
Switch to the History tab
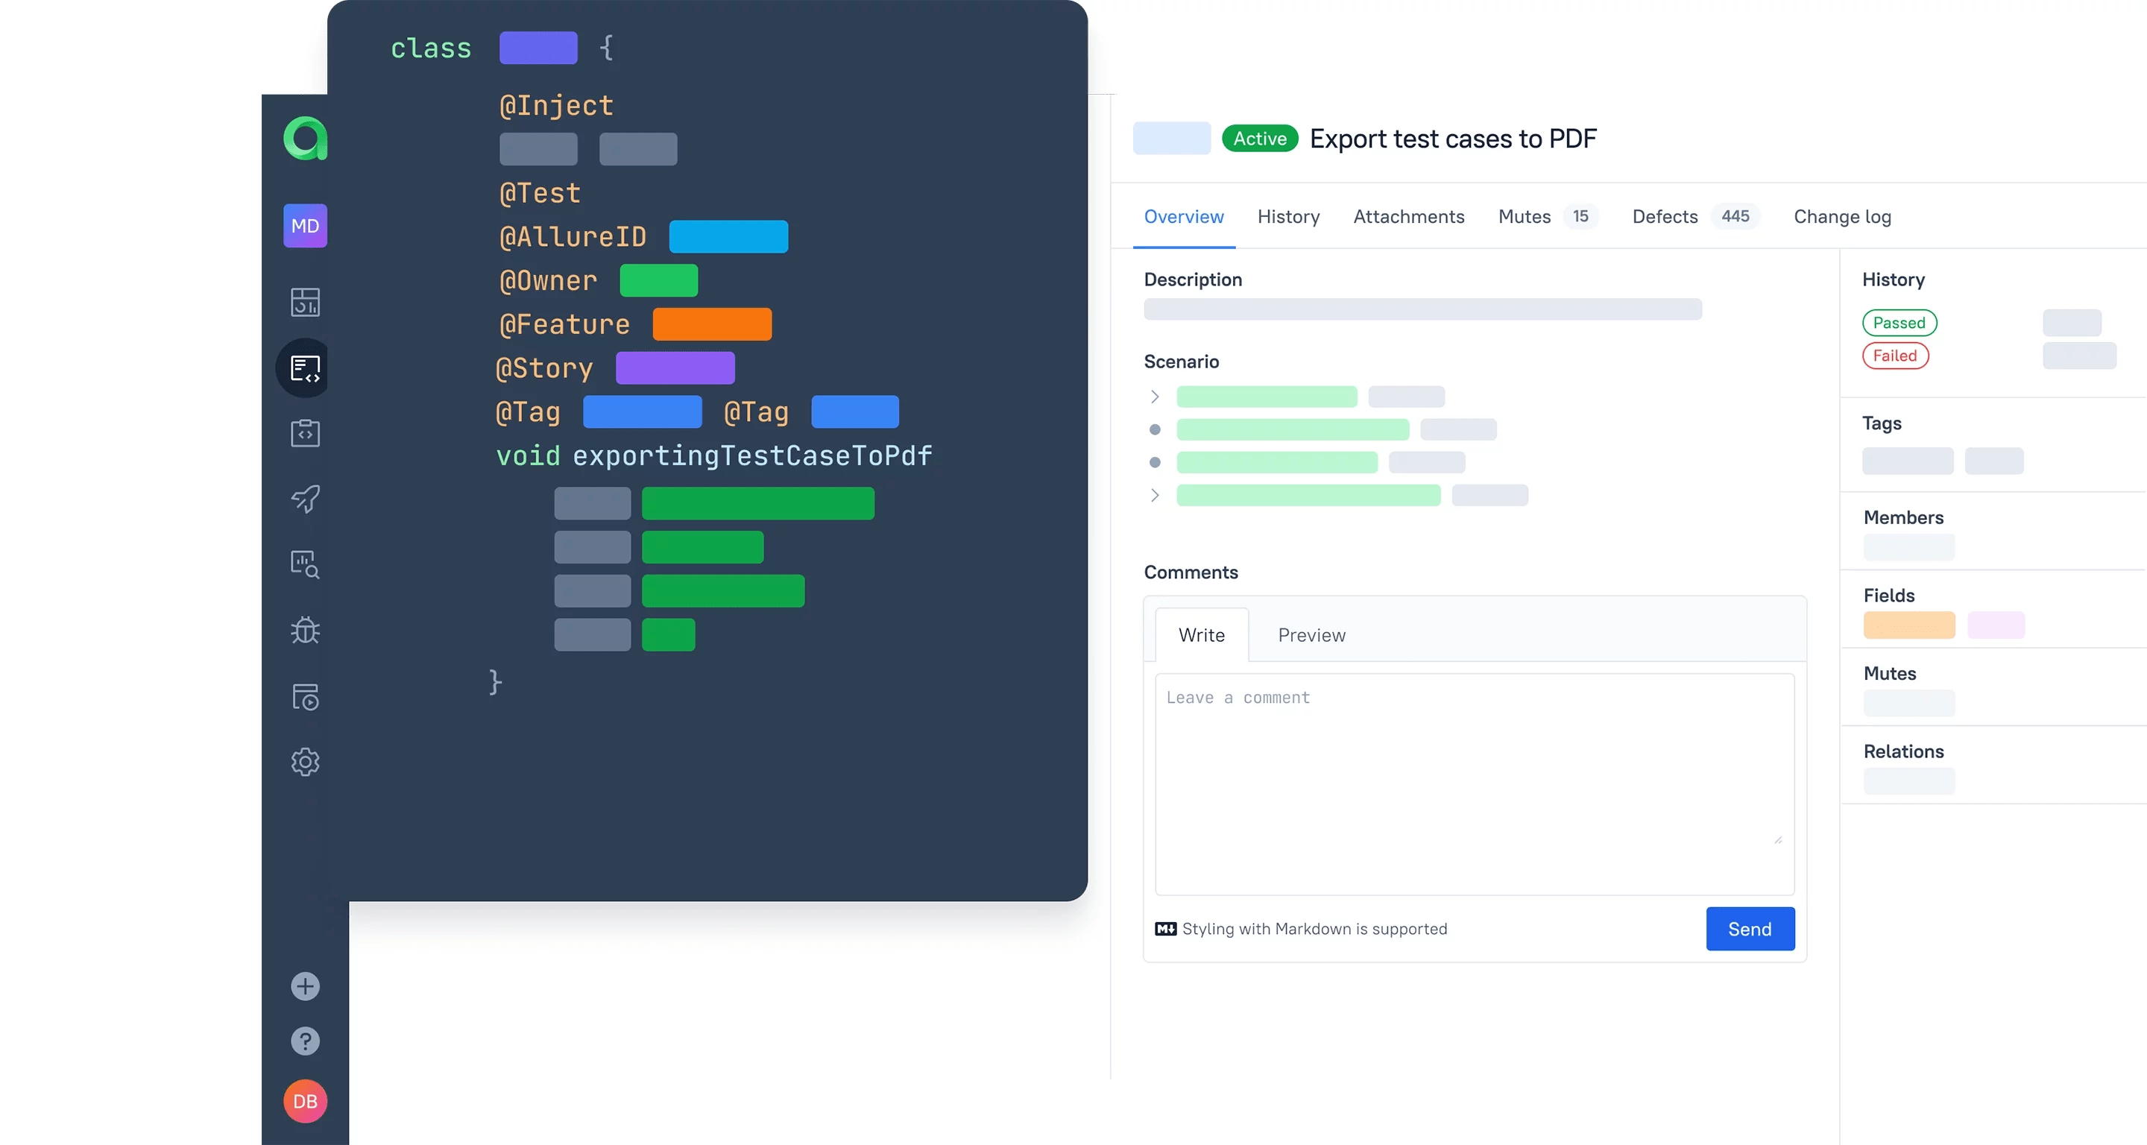point(1288,215)
